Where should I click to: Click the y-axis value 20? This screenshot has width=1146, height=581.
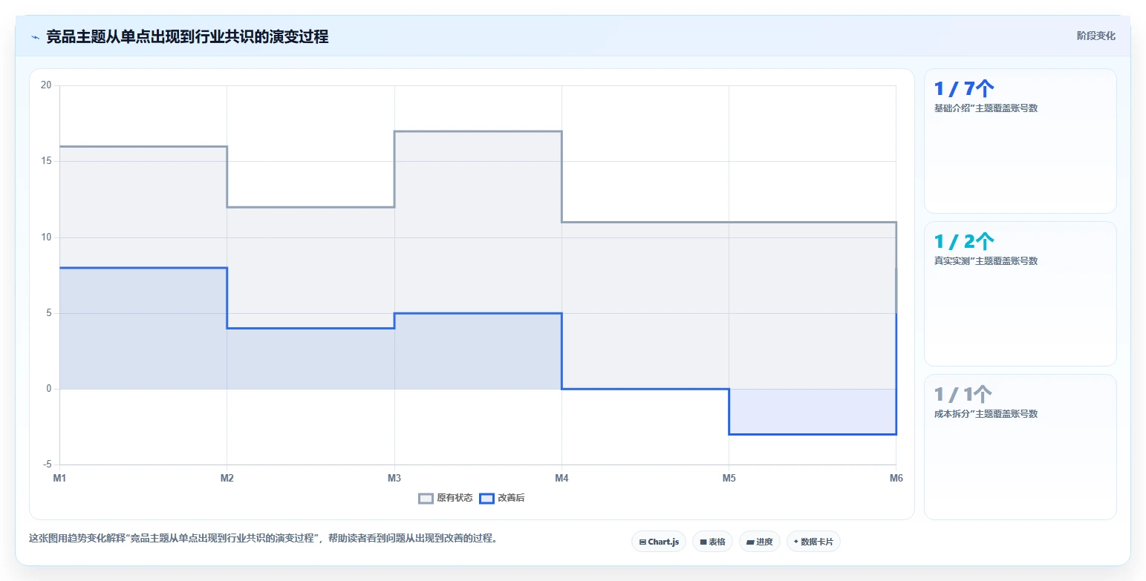click(46, 85)
